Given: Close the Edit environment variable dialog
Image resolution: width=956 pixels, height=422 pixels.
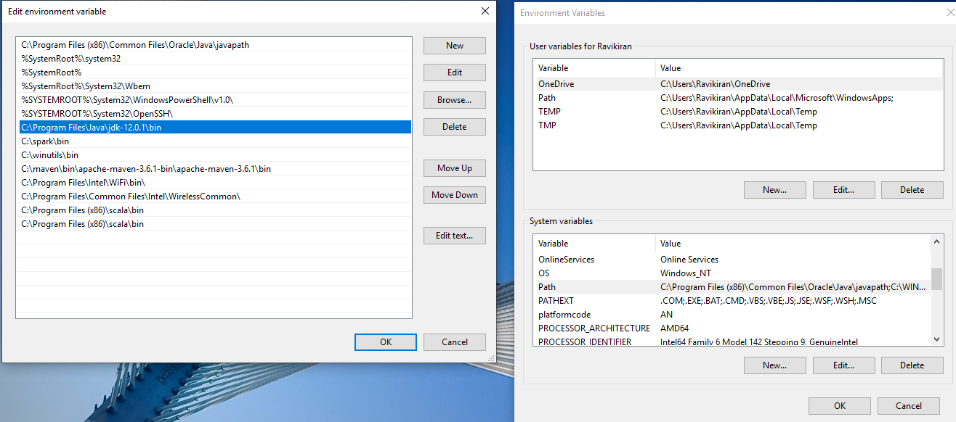Looking at the screenshot, I should click(x=485, y=12).
